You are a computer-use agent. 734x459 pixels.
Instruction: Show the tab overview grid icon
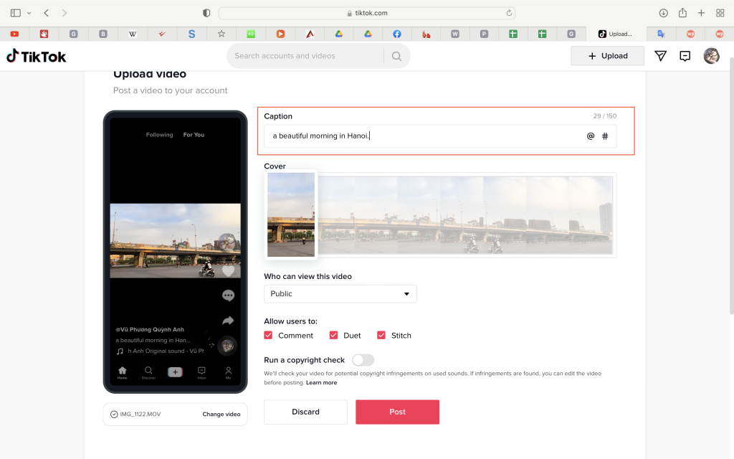click(720, 13)
